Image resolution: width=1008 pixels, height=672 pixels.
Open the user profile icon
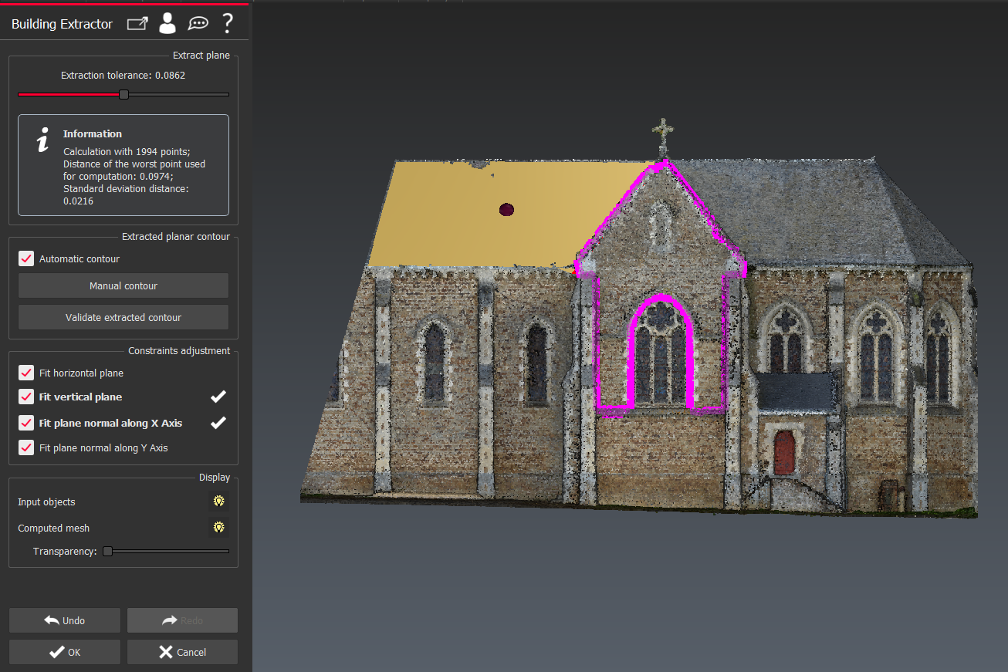167,24
